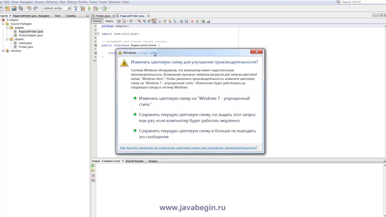The height and width of the screenshot is (217, 386).
Task: Toggle the History view button
Action: point(109,21)
